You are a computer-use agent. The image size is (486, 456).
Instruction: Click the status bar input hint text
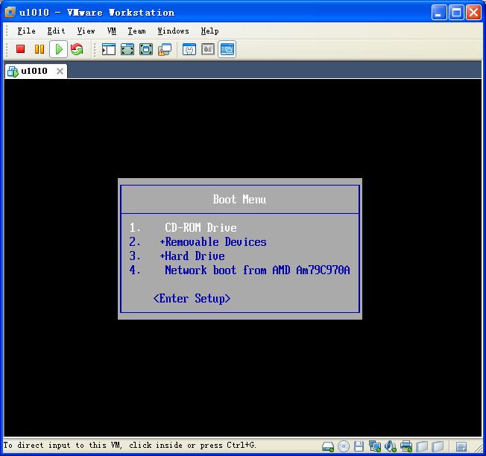pyautogui.click(x=130, y=445)
